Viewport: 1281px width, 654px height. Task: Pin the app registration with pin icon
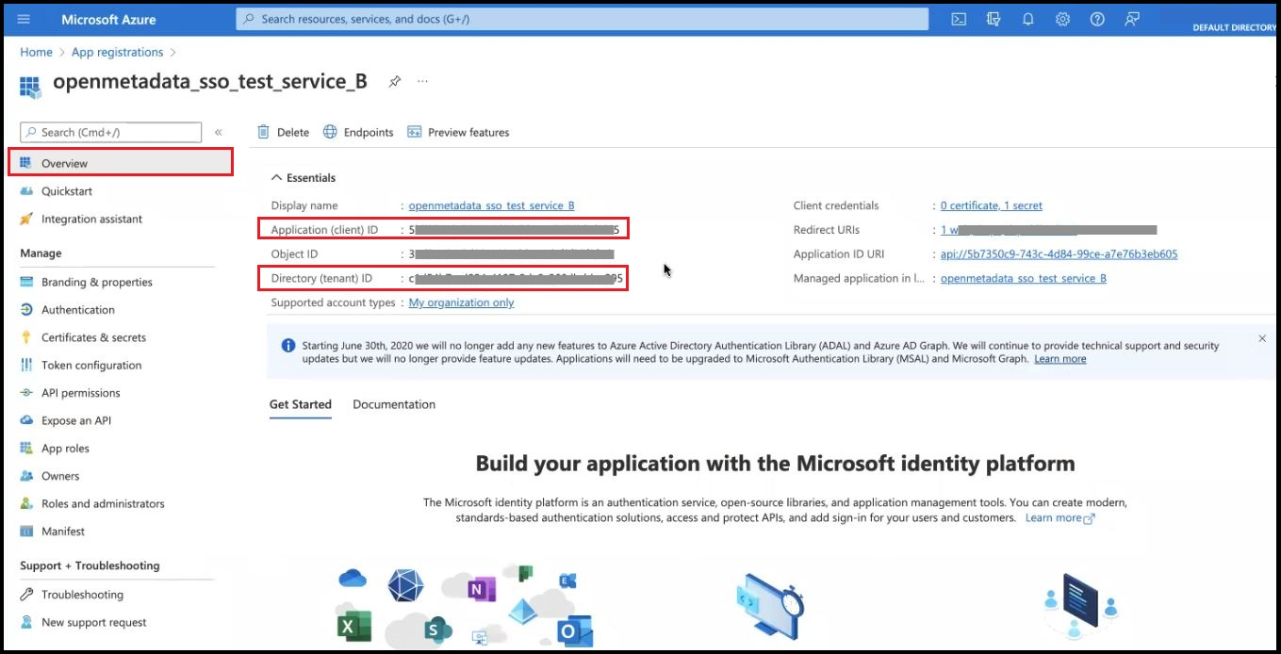click(395, 82)
